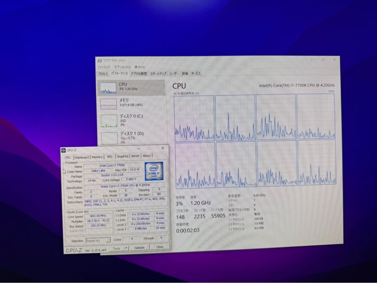The image size is (377, 283).
Task: Switch to the プロセス tab
Action: pos(103,74)
